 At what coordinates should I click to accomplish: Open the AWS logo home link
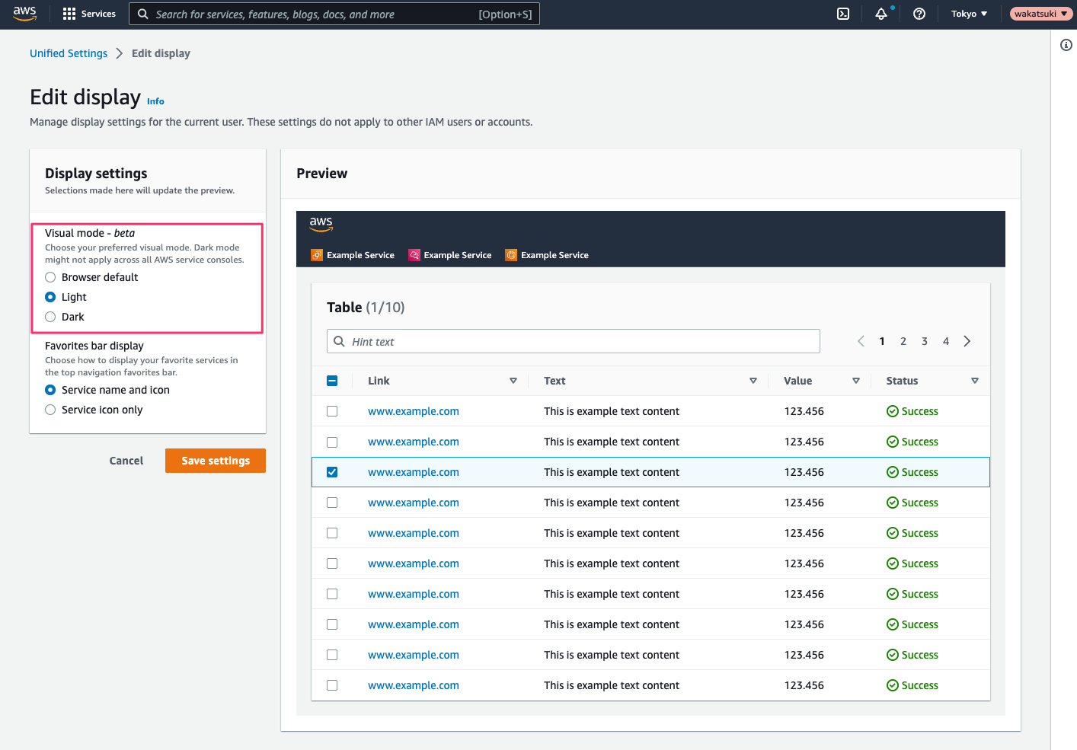(x=24, y=14)
